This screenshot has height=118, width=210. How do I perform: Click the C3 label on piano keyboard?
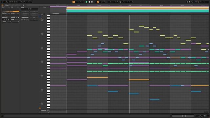click(42, 62)
